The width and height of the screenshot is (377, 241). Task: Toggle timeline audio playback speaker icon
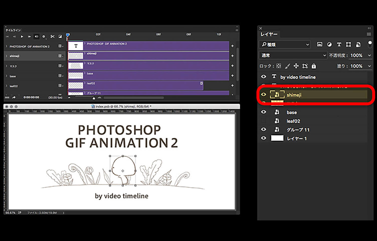[36, 37]
